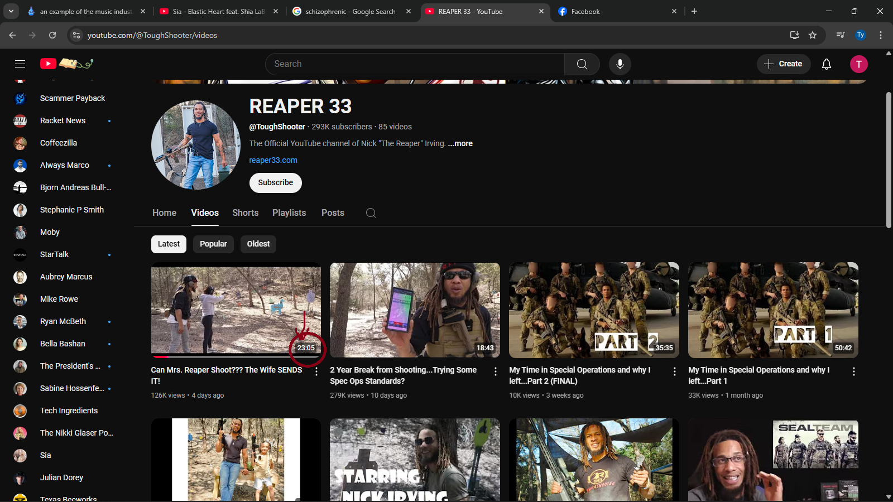This screenshot has width=893, height=502.
Task: Open the Create menu
Action: point(783,64)
